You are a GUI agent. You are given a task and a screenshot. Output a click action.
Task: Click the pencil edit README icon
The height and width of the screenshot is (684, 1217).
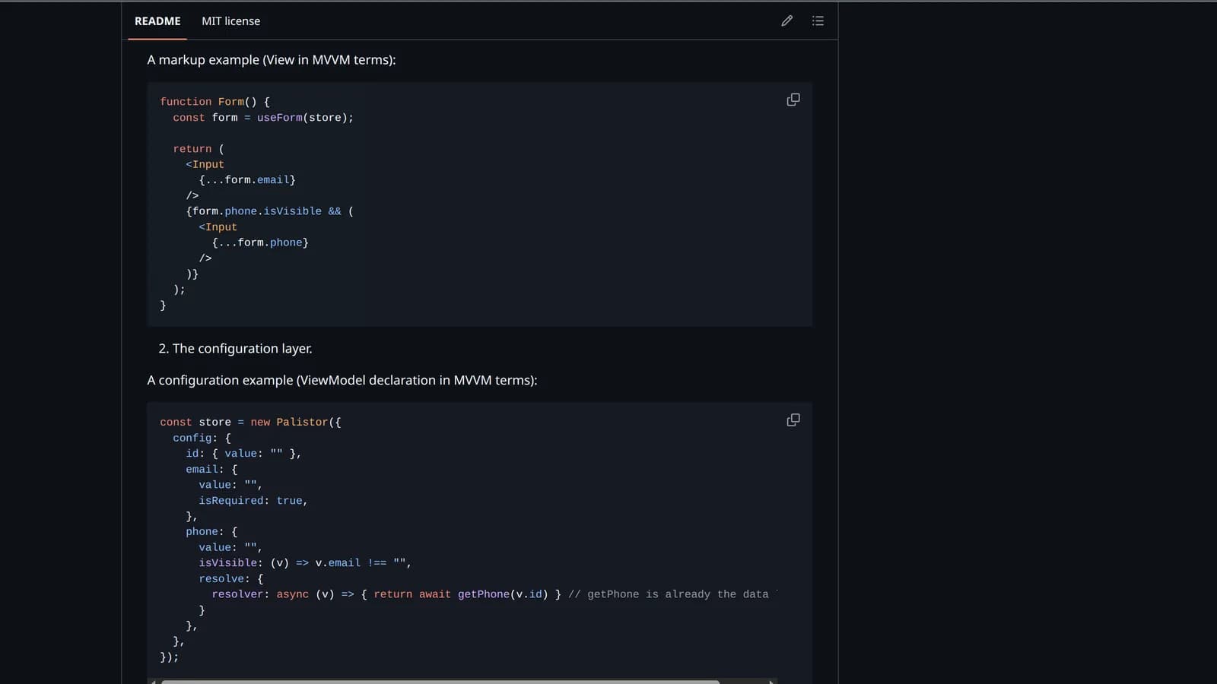(x=787, y=21)
